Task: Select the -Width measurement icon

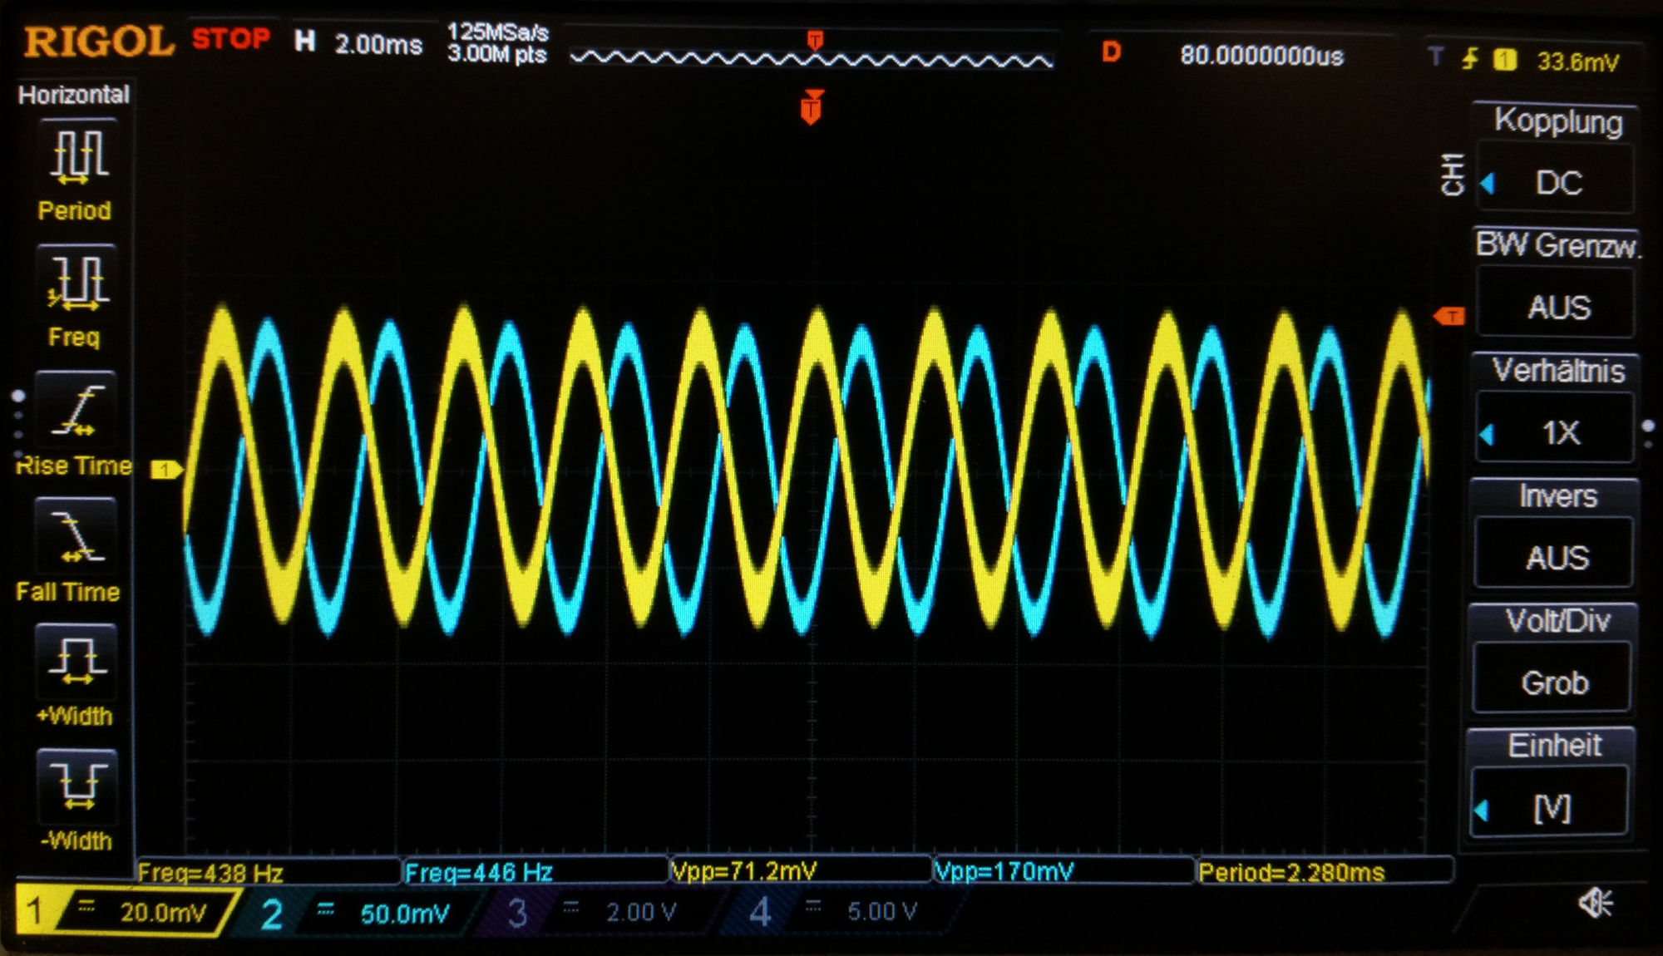Action: 77,786
